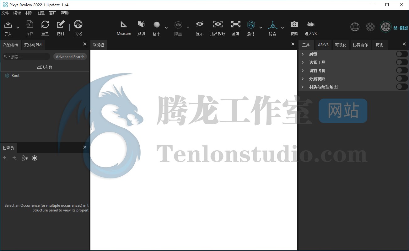The width and height of the screenshot is (409, 251).
Task: Select the Measure tool icon
Action: point(124,24)
